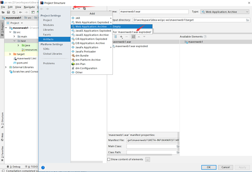Select EJB Application: Archive in Add menu
The image size is (252, 172).
(91, 43)
